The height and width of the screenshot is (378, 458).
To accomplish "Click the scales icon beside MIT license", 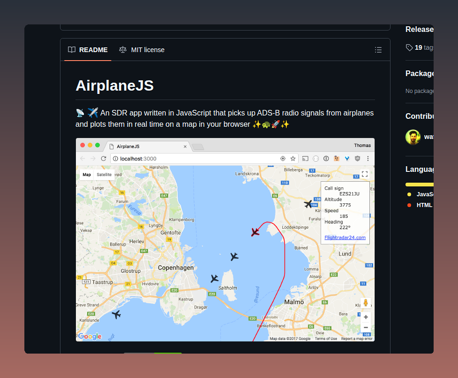I will [x=123, y=50].
